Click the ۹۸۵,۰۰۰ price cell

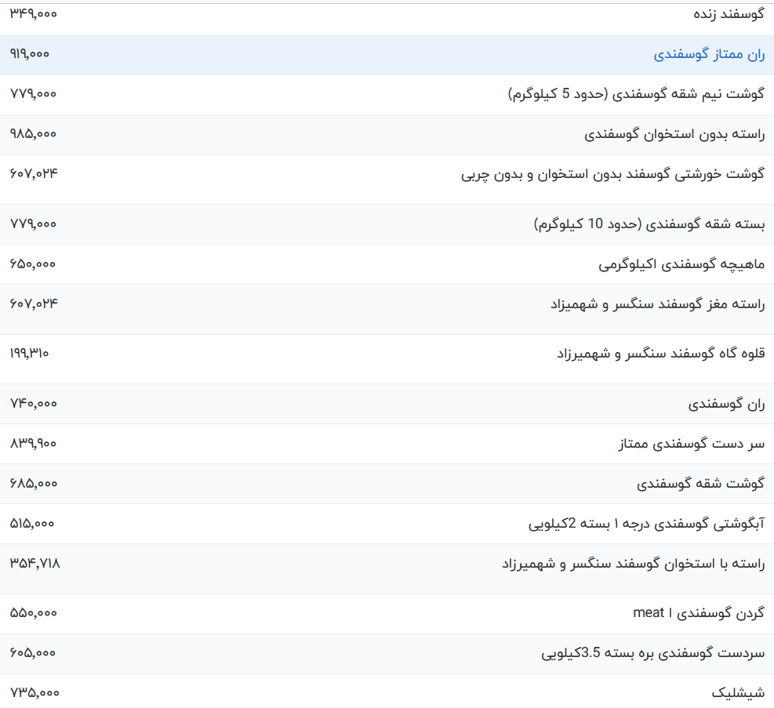click(x=33, y=134)
